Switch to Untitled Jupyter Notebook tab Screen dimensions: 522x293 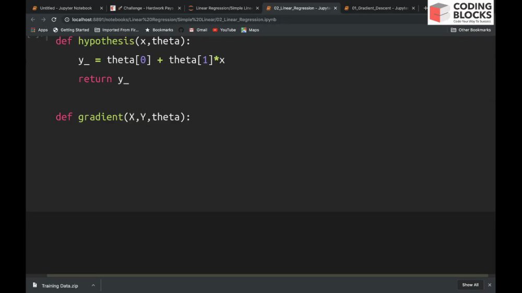[x=66, y=8]
